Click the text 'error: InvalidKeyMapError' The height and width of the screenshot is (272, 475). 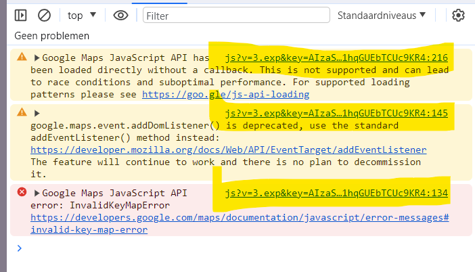click(100, 206)
